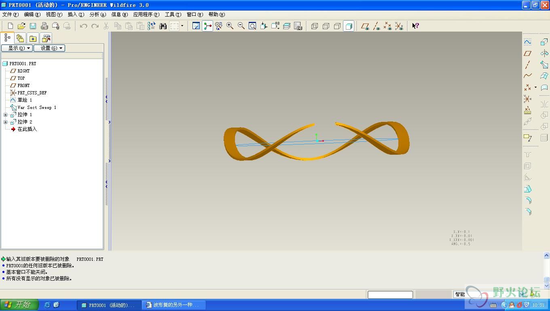Viewport: 550px width, 311px height.
Task: Click the Print icon
Action: coord(44,26)
